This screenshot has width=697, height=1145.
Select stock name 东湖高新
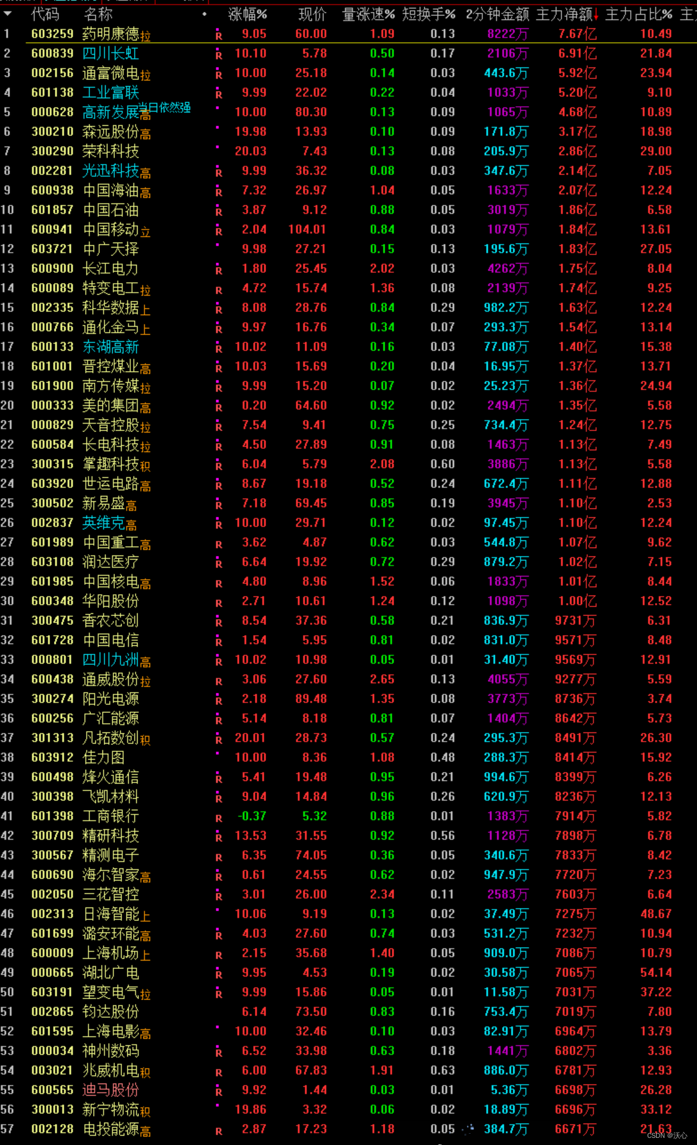[x=111, y=347]
